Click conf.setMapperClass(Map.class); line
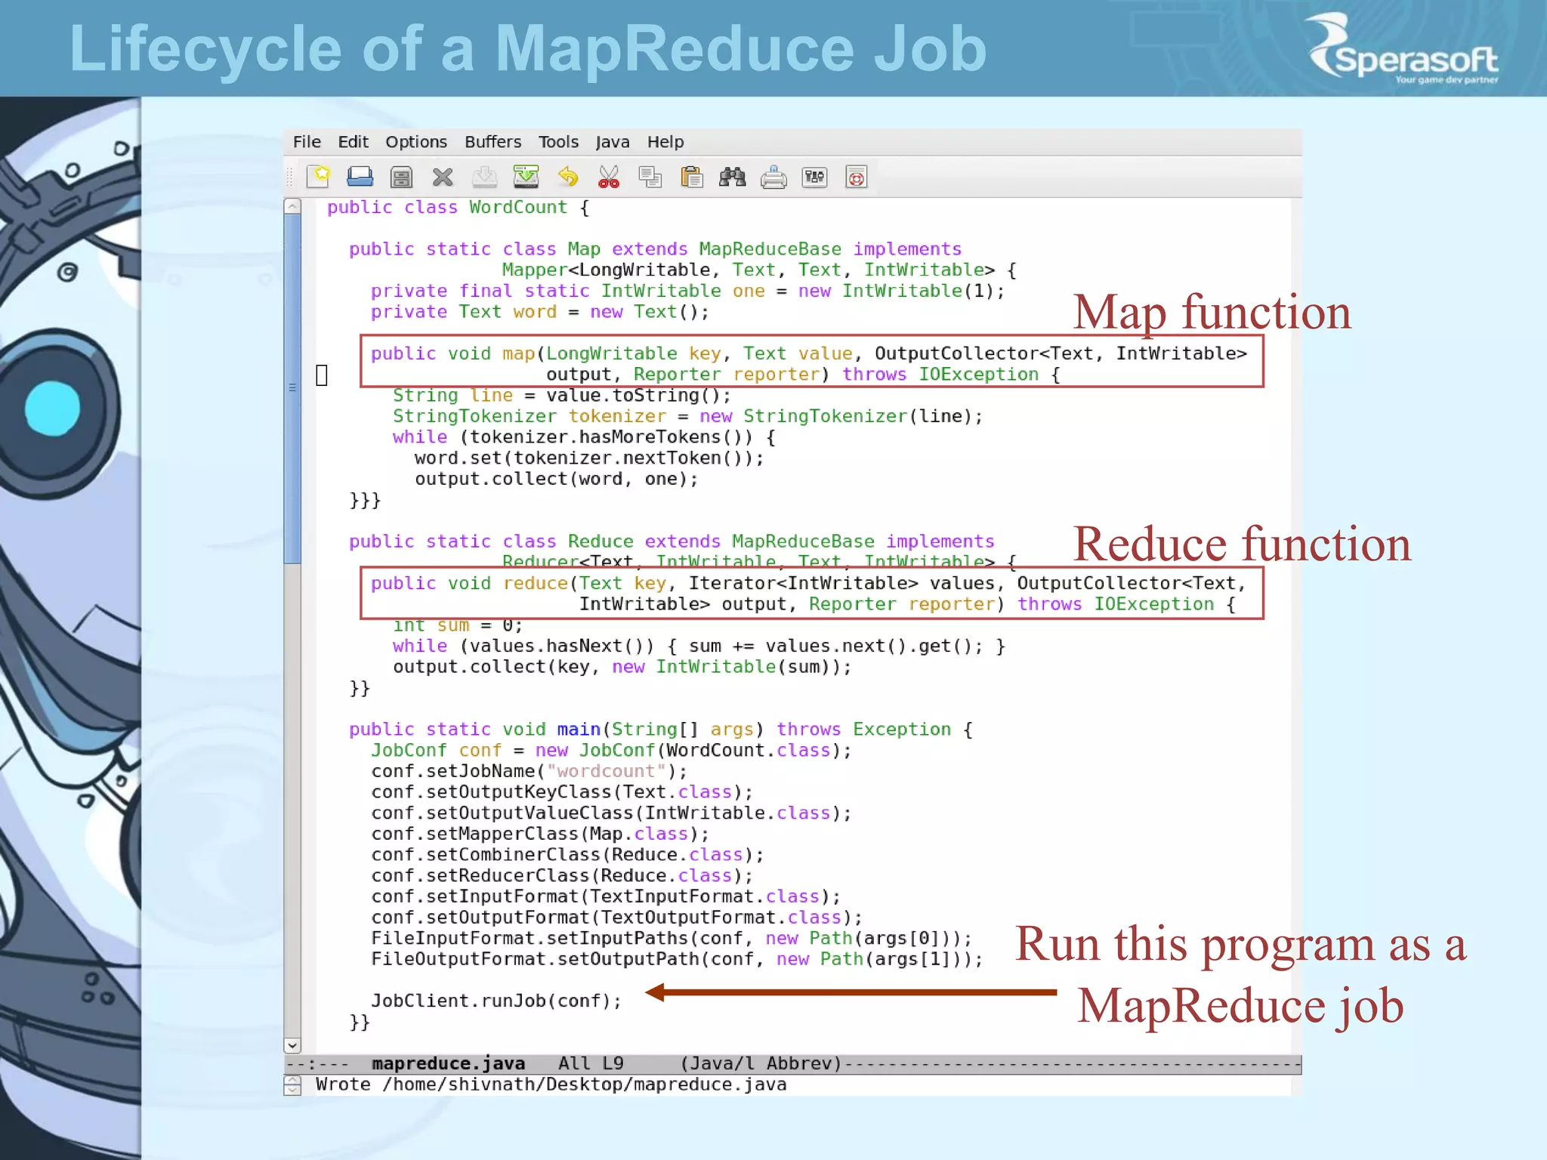The width and height of the screenshot is (1547, 1160). 540,834
